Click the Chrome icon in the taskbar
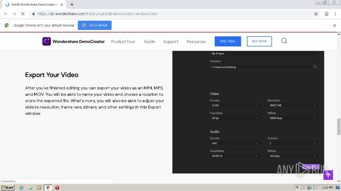Screen dimensions: 341x191 click(48, 188)
